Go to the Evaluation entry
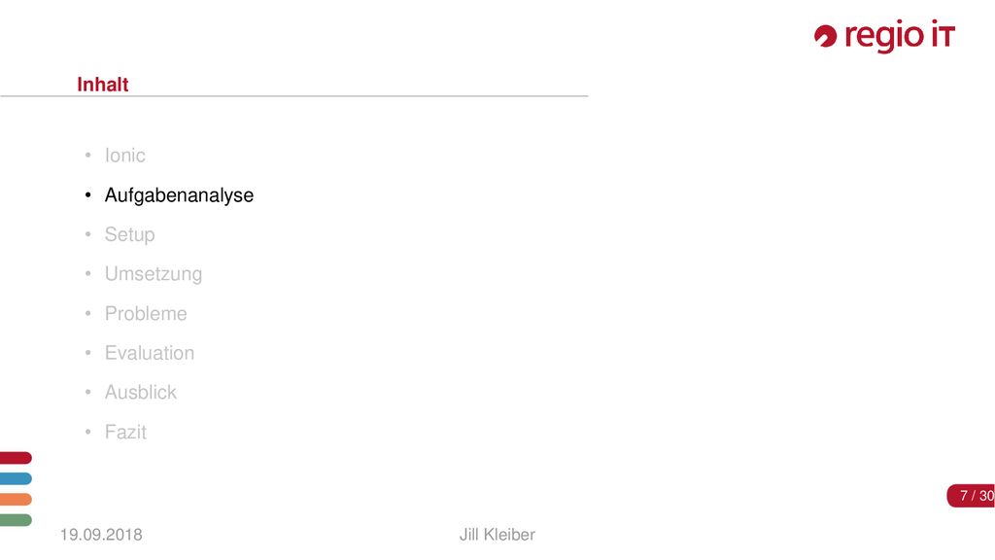 (150, 353)
